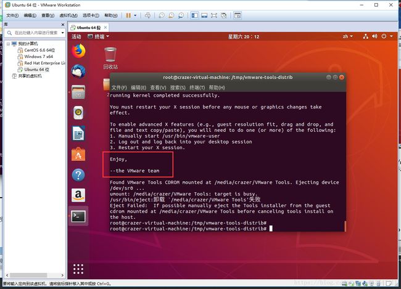Click the library horizontal scrollbar thumb
Viewport: 401px width, 289px height.
click(28, 275)
